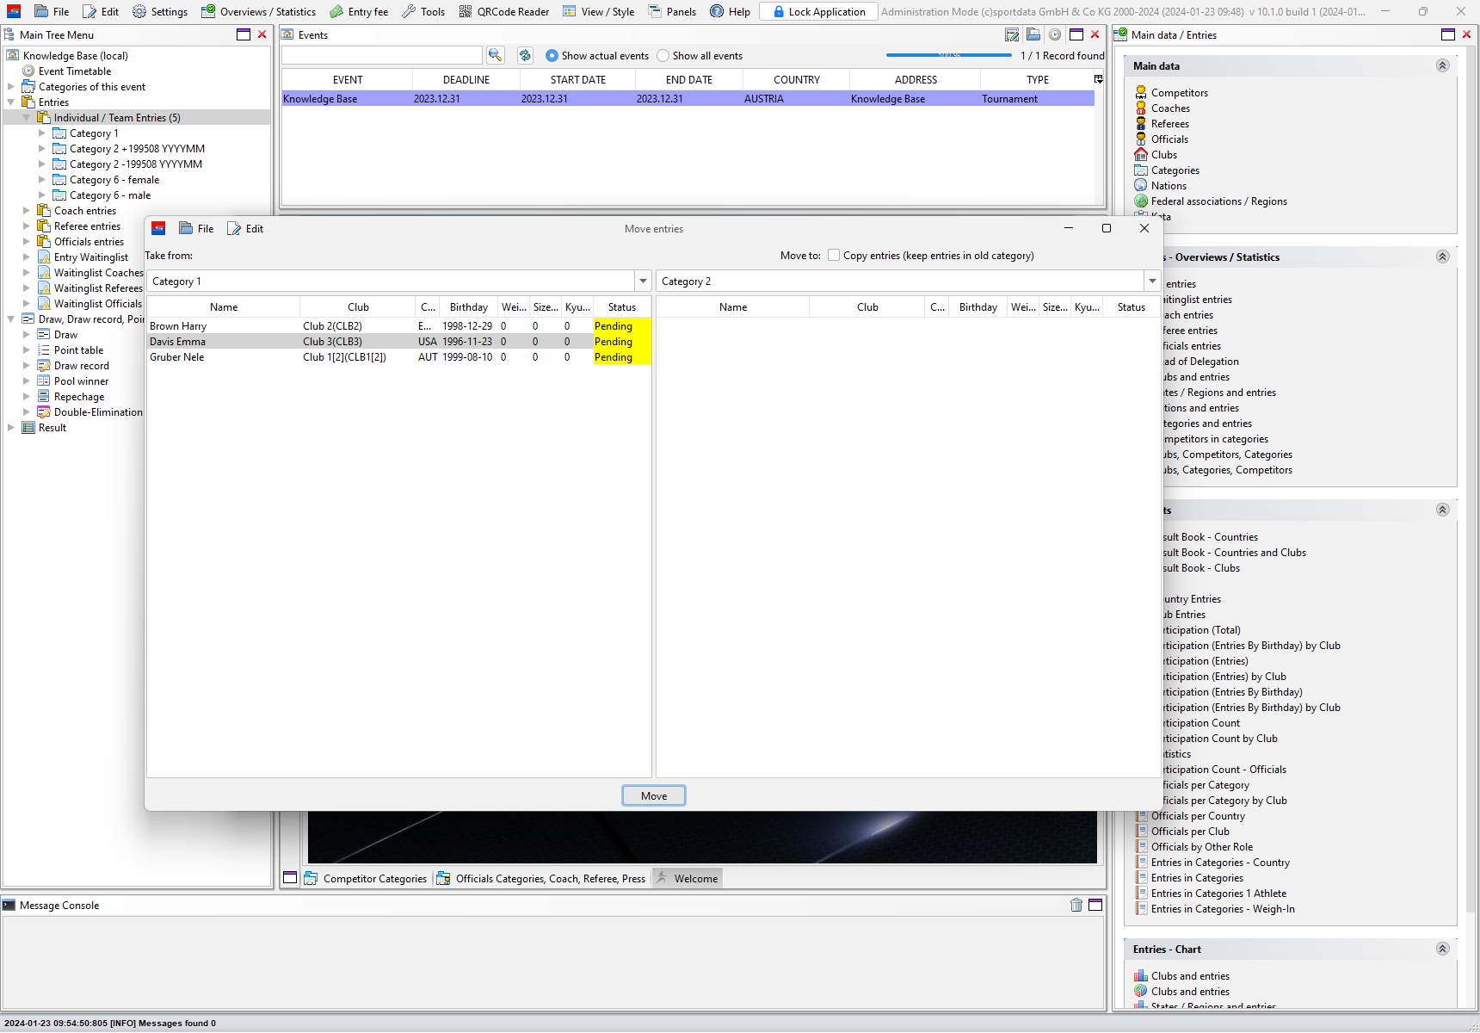This screenshot has height=1033, width=1480.
Task: Click the Events record progress bar
Action: (x=949, y=55)
